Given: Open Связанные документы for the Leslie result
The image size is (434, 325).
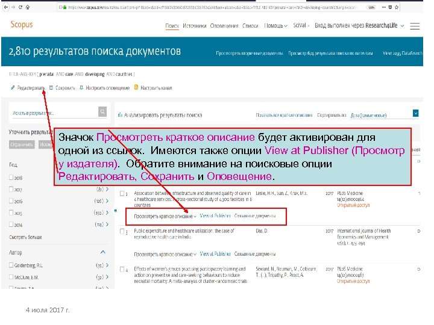Looking at the screenshot, I should (255, 216).
